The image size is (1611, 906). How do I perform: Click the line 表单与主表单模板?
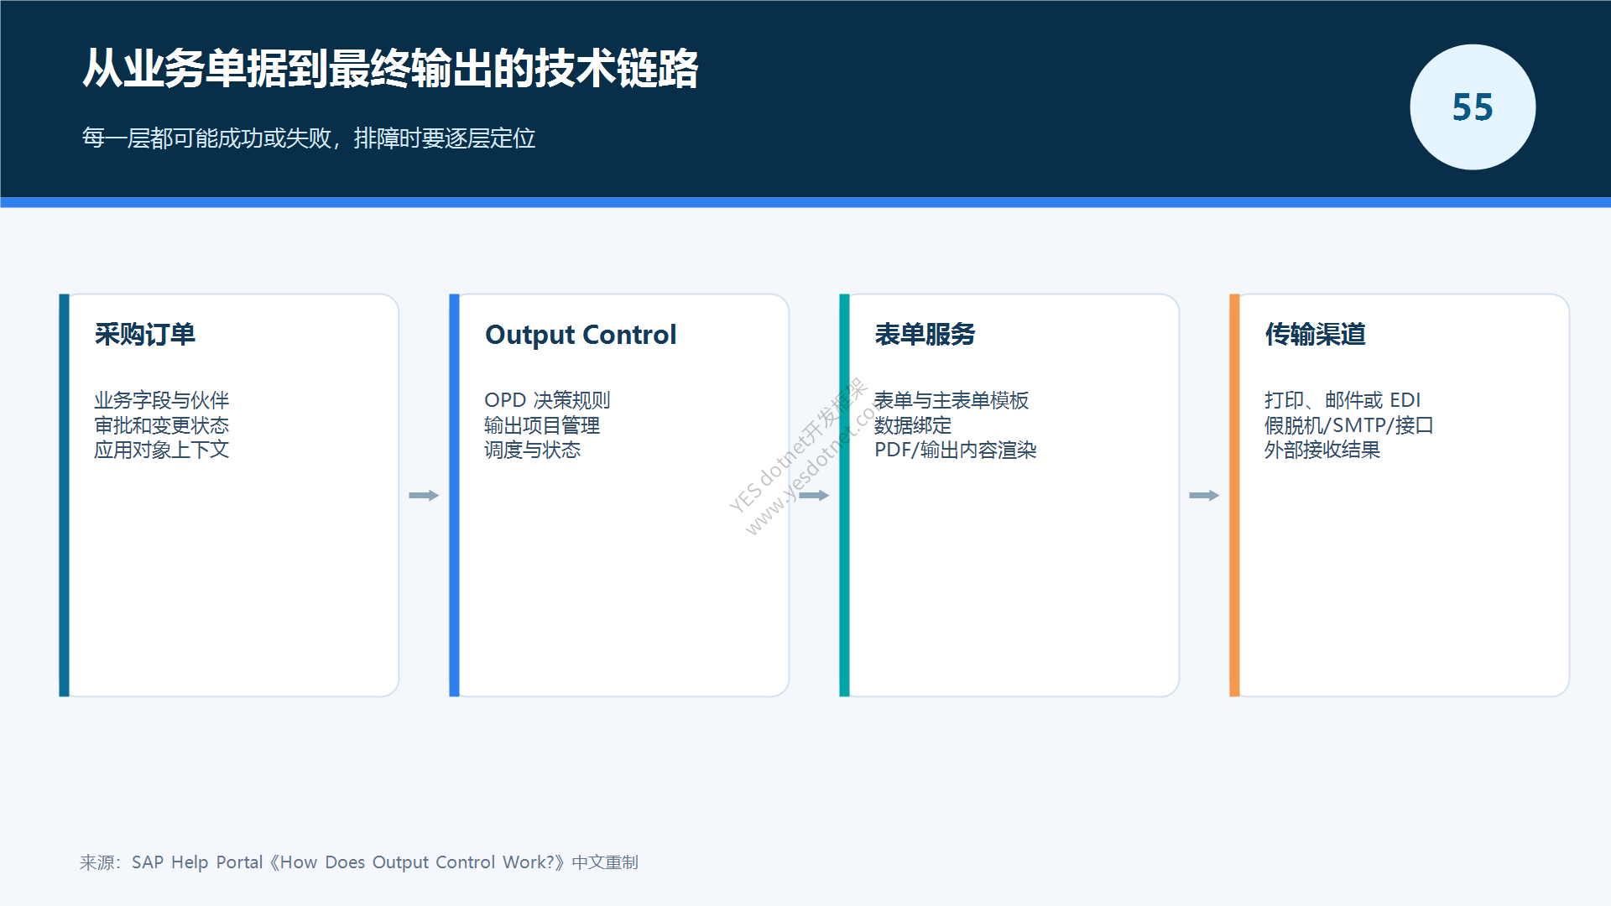[x=951, y=400]
